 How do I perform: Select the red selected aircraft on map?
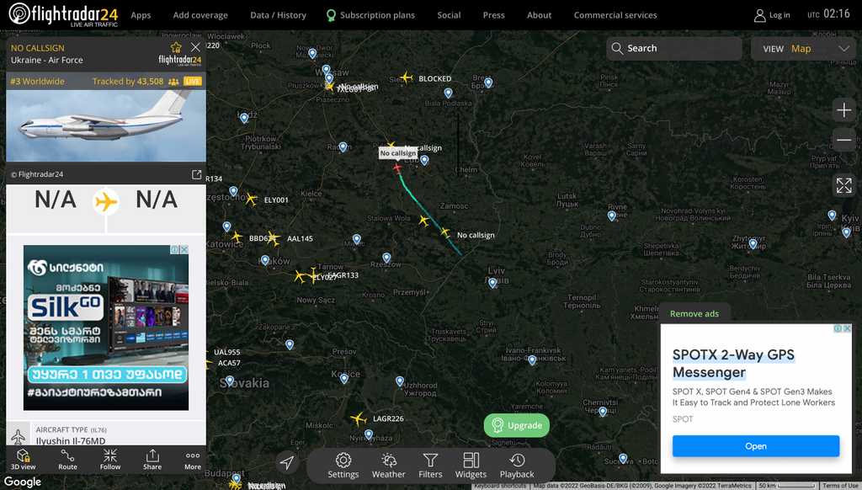(397, 168)
